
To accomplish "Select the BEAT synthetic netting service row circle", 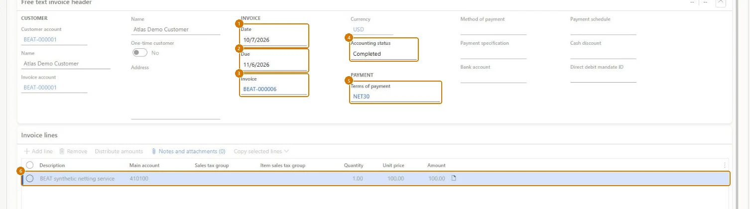I will tap(29, 179).
